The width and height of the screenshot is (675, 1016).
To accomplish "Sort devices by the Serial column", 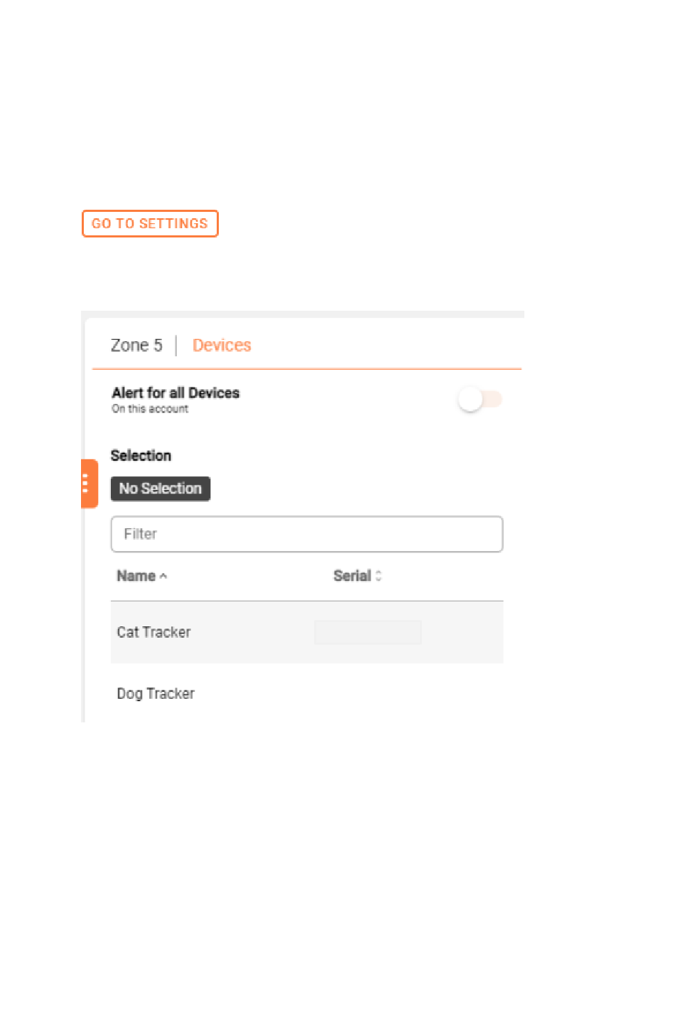I will [352, 576].
